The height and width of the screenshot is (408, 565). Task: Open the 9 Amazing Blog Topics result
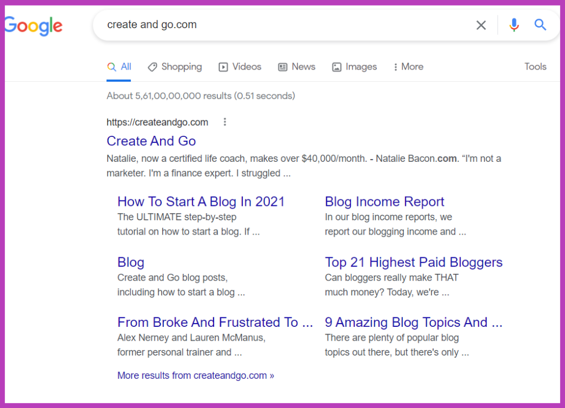413,322
